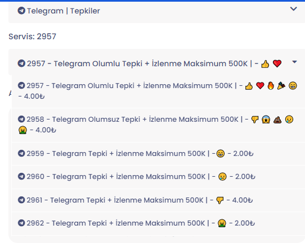Select option 2958 Olumsuz Tepki 4.00₺
The width and height of the screenshot is (305, 243).
pos(158,125)
